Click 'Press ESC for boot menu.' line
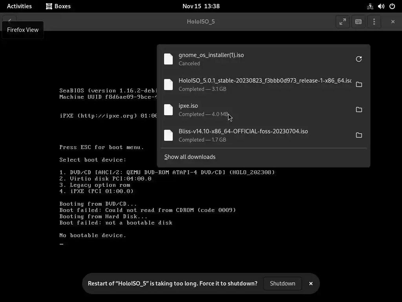Screen dimensions: 402x302 102,147
